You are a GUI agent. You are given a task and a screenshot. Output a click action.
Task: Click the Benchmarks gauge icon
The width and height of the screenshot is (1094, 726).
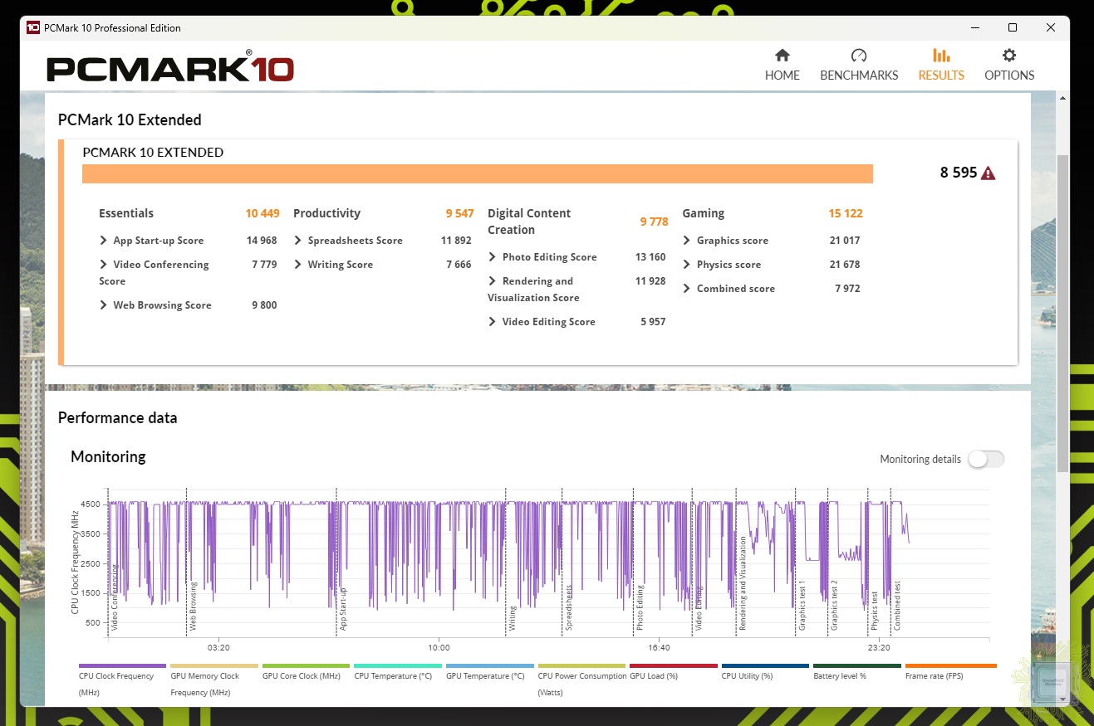859,56
